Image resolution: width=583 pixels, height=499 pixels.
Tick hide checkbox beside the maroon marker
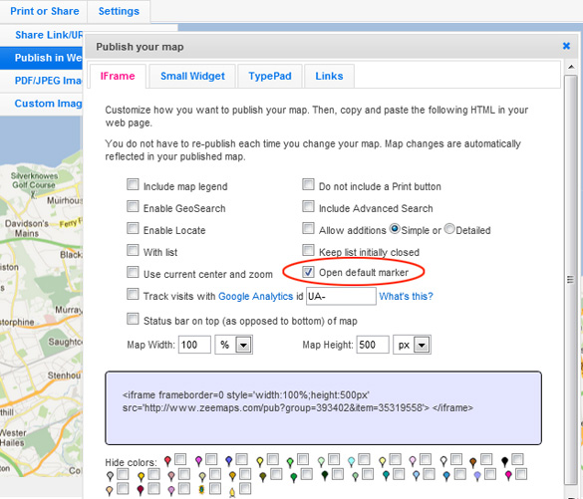coord(153,488)
